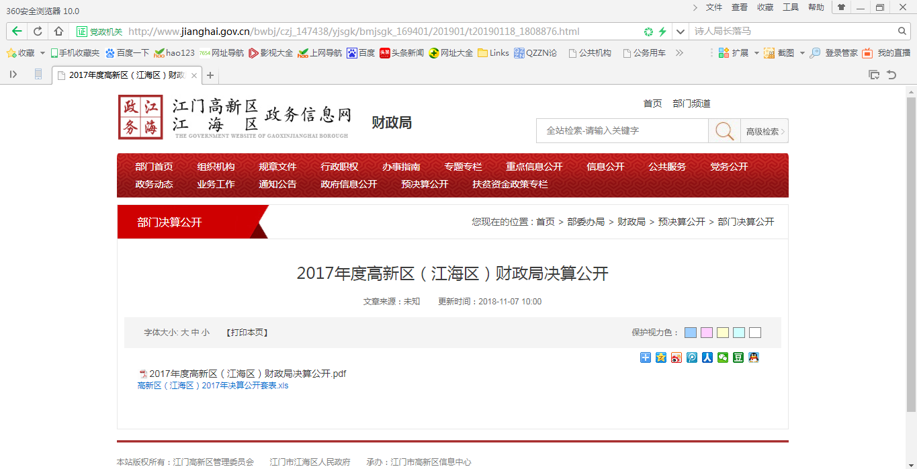Click the 截图 screenshot tool
Screen dimensions: 917x469
779,52
